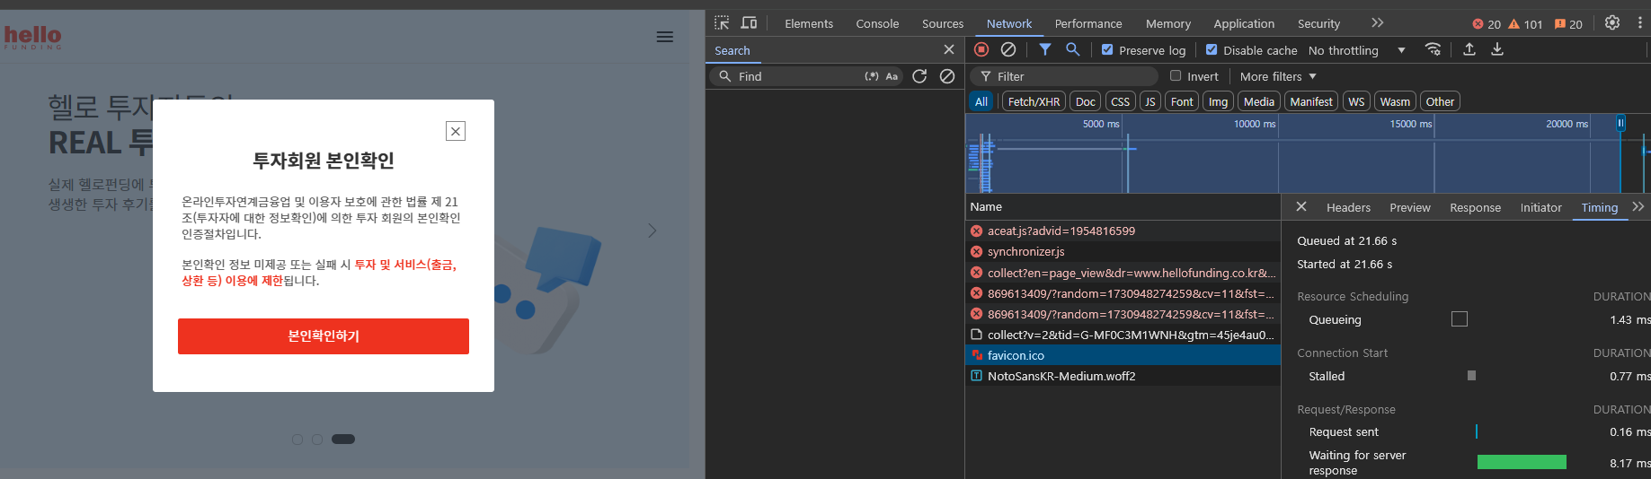
Task: Open the Headers tab for the request
Action: pos(1348,207)
